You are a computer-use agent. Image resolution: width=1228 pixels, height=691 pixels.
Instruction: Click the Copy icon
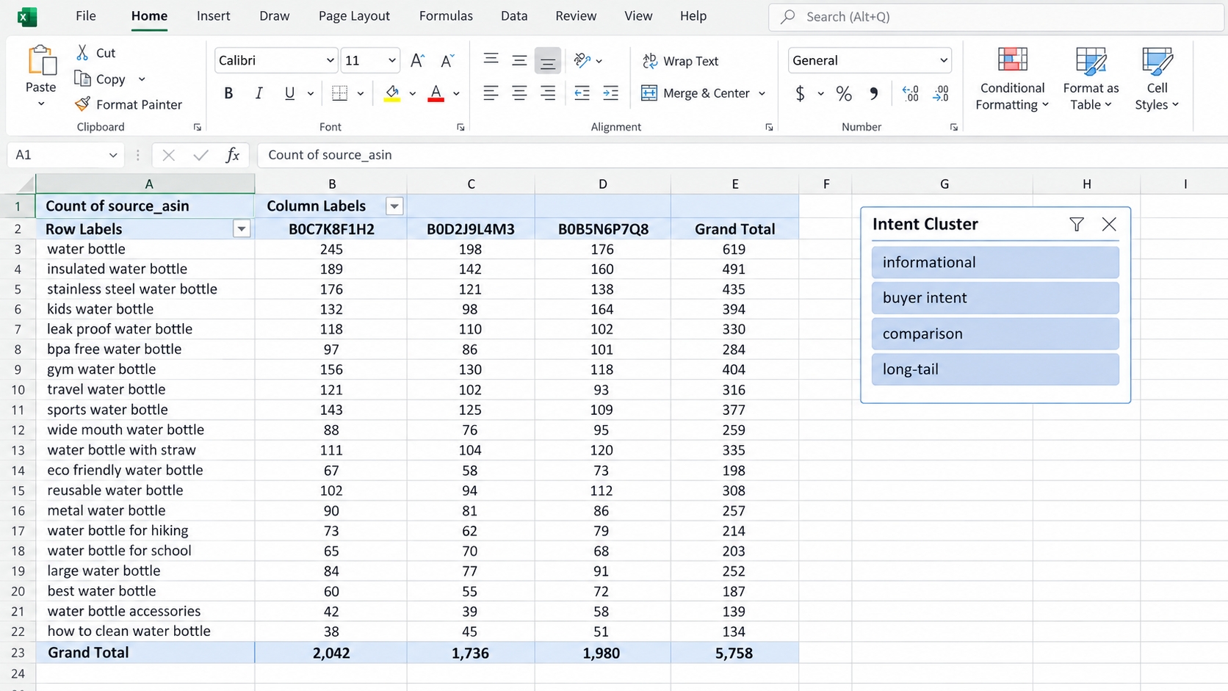point(82,79)
